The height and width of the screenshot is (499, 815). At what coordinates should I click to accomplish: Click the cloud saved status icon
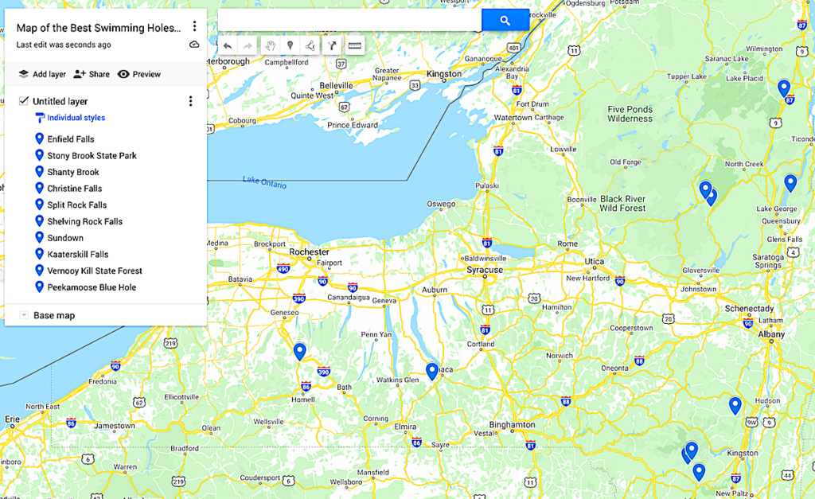pos(194,45)
